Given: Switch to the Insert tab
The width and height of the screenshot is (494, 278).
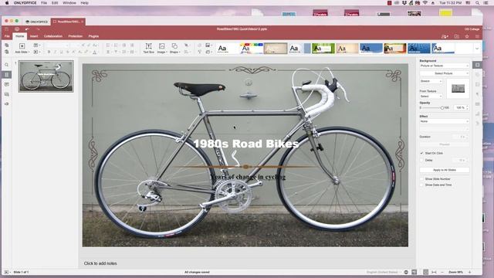Looking at the screenshot, I should click(34, 36).
